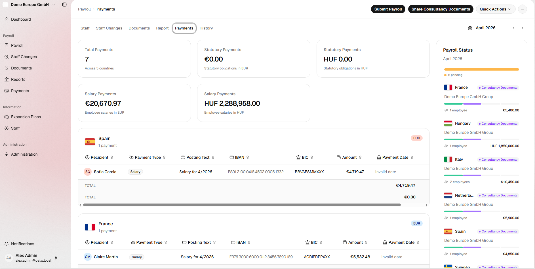Click the Expansion Plans map icon
Screen dimensions: 535x269
pyautogui.click(x=7, y=117)
